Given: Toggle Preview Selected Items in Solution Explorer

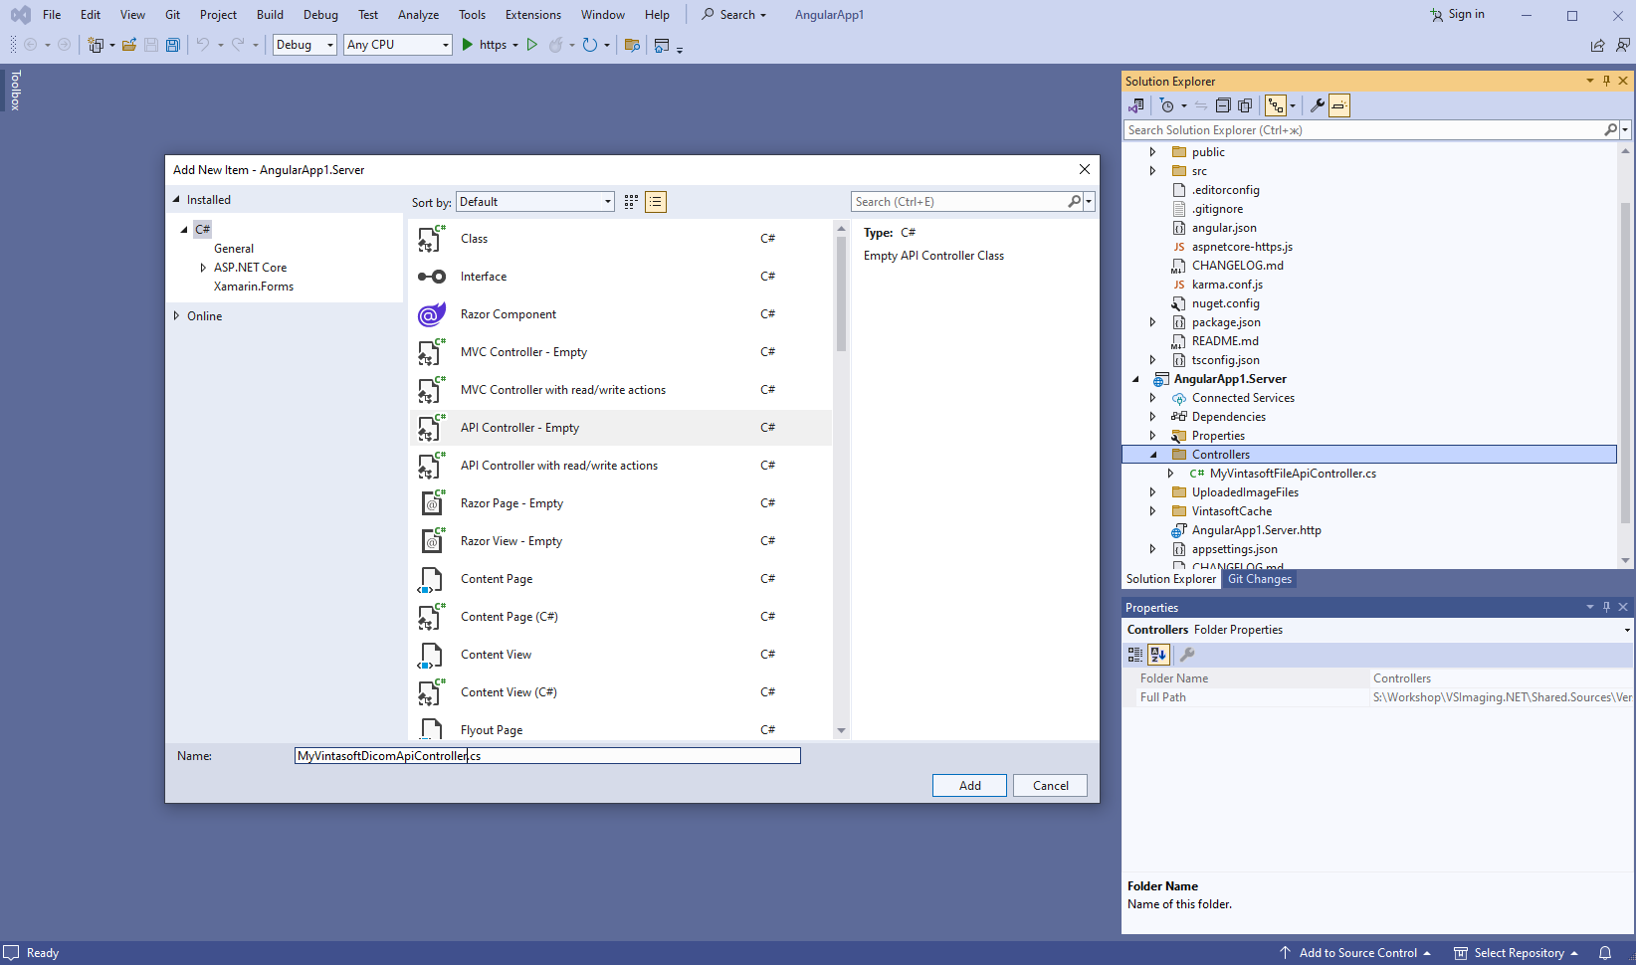Looking at the screenshot, I should coord(1339,105).
